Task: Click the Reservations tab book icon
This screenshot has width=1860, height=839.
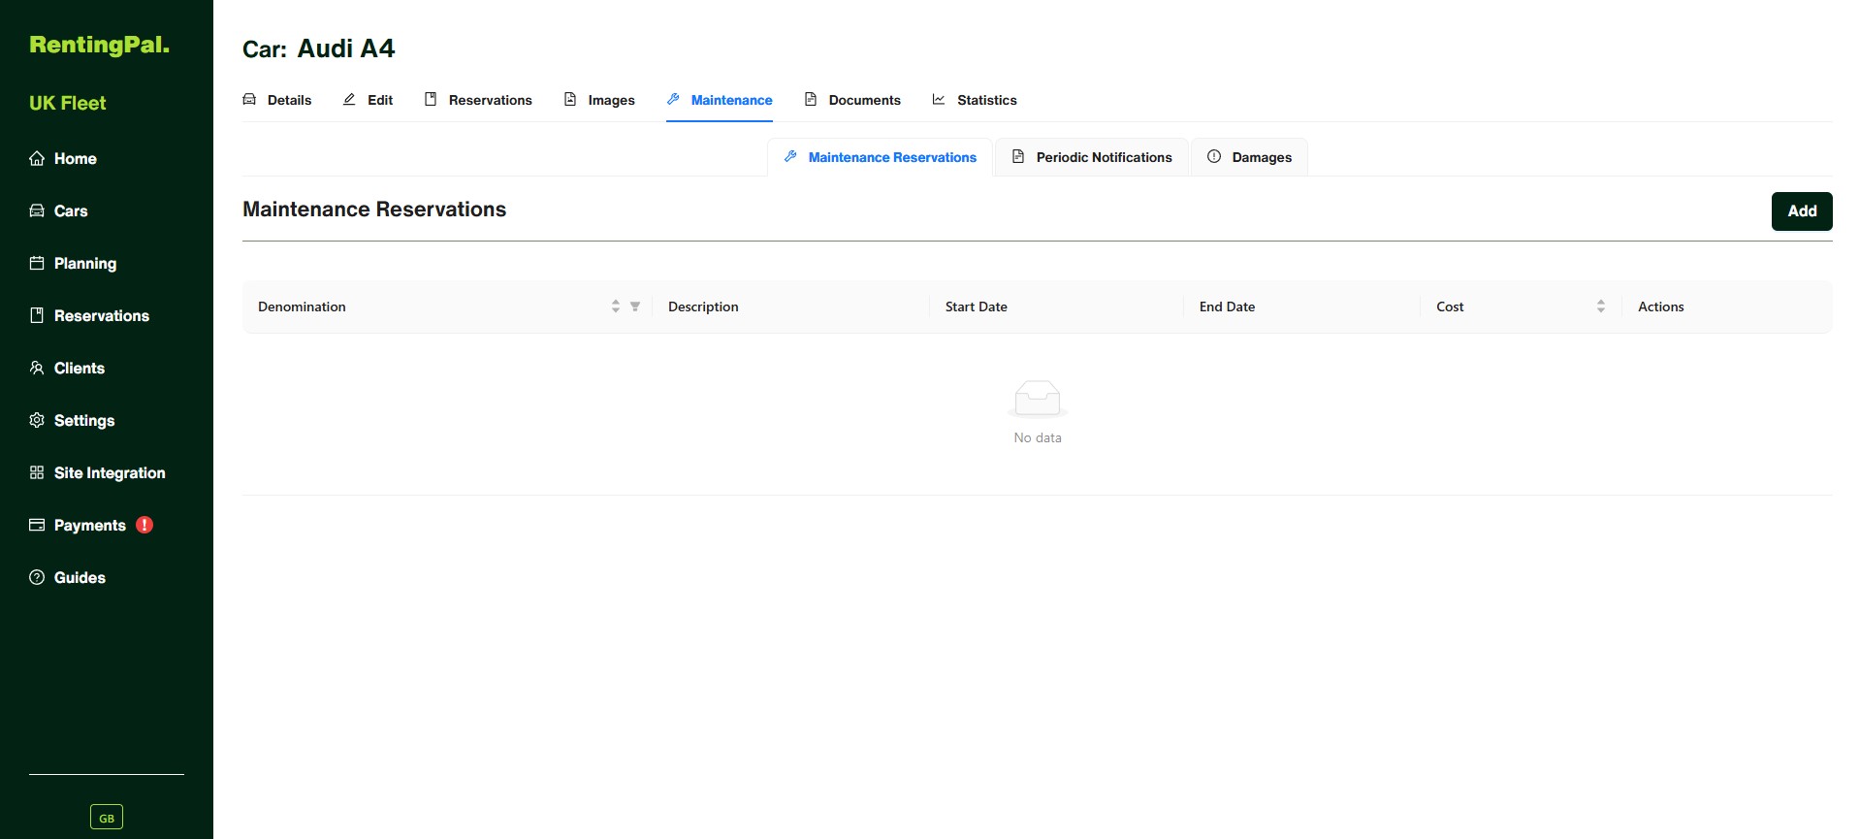Action: tap(431, 99)
